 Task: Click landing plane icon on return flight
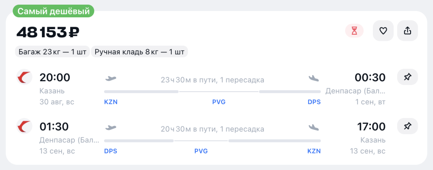click(x=314, y=127)
